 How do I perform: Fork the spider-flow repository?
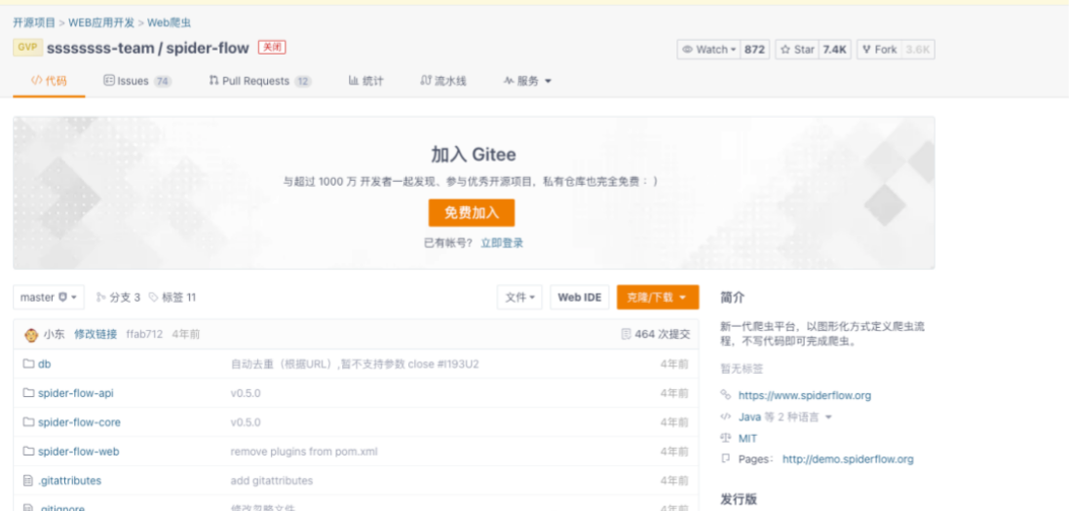(x=880, y=50)
